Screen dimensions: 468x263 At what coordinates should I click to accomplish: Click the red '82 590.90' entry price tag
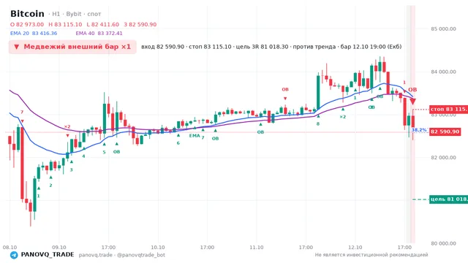coord(445,131)
